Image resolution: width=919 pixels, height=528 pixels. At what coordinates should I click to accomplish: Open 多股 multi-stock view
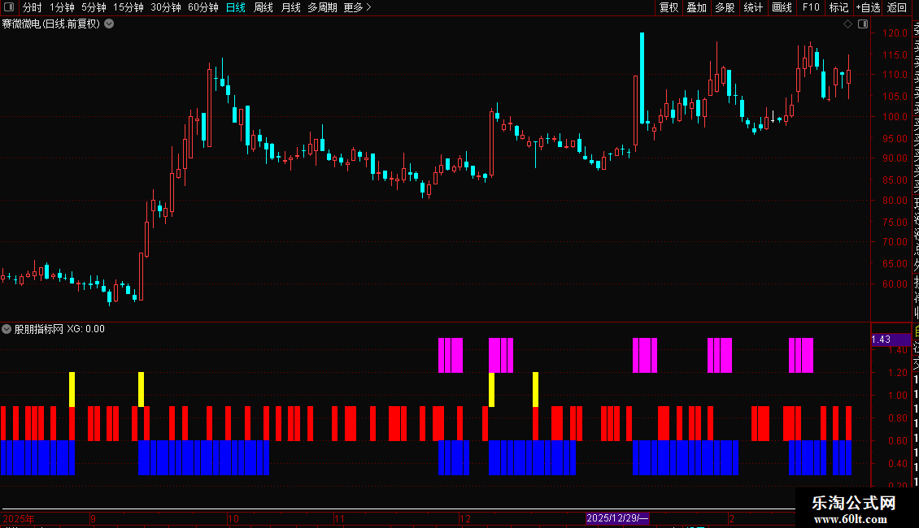[725, 7]
